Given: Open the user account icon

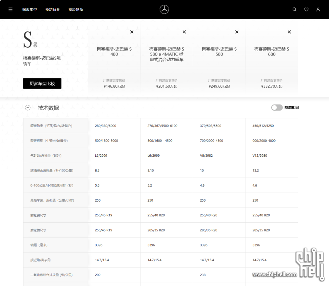Looking at the screenshot, I should coord(318,9).
